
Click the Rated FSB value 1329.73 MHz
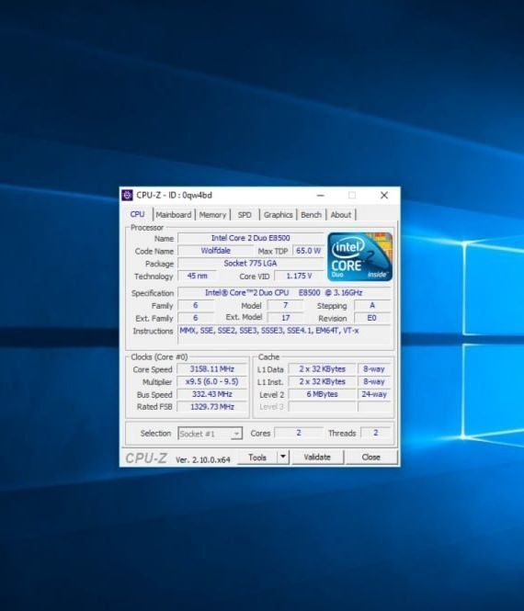(x=212, y=406)
